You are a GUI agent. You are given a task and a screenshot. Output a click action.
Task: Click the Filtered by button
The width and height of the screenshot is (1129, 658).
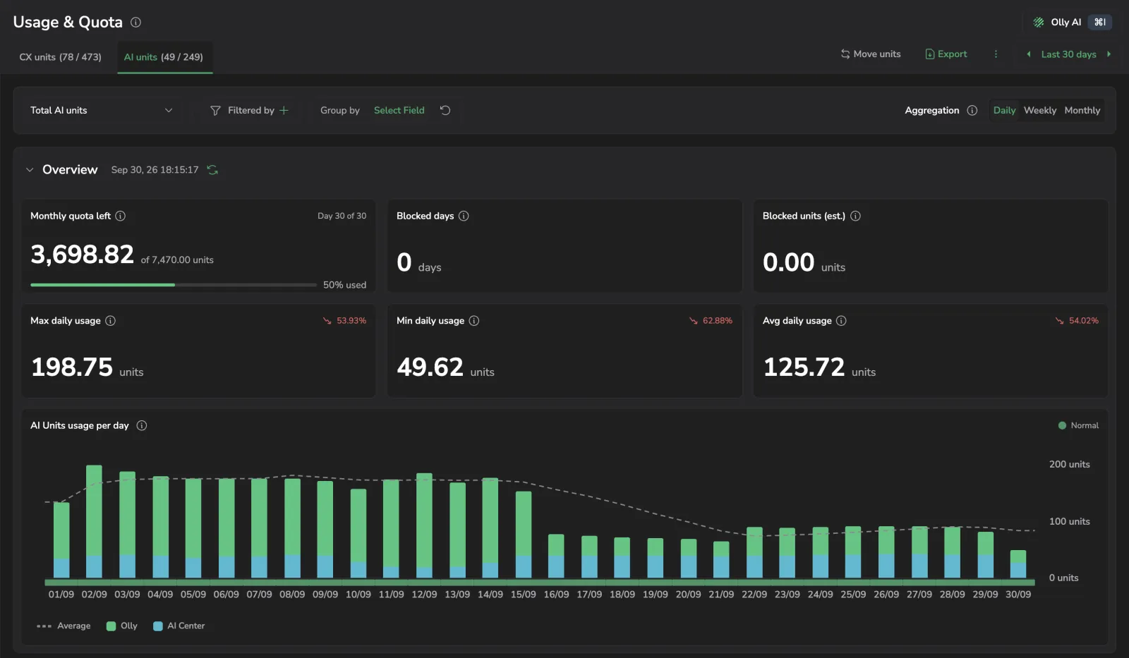pos(250,111)
